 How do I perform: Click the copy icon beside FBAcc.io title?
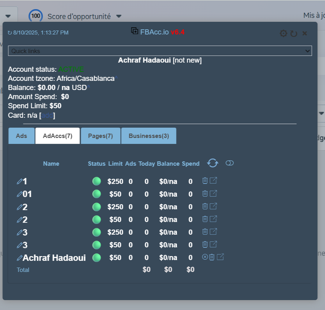tap(134, 31)
